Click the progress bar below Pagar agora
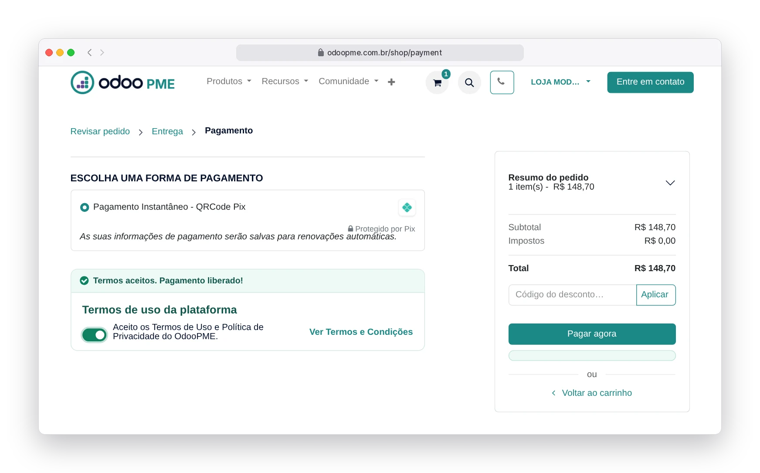 (x=592, y=356)
